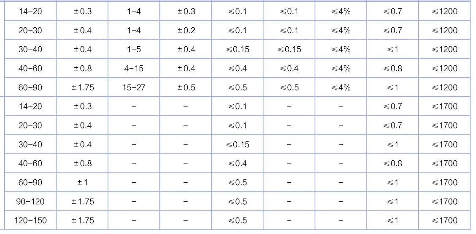476x234 pixels.
Task: Click ≤1200 in the first 14–20 row
Action: pyautogui.click(x=444, y=11)
